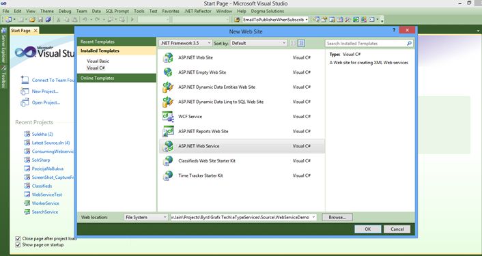Toggle Show page on startup checkbox
The height and width of the screenshot is (256, 482).
pyautogui.click(x=18, y=245)
